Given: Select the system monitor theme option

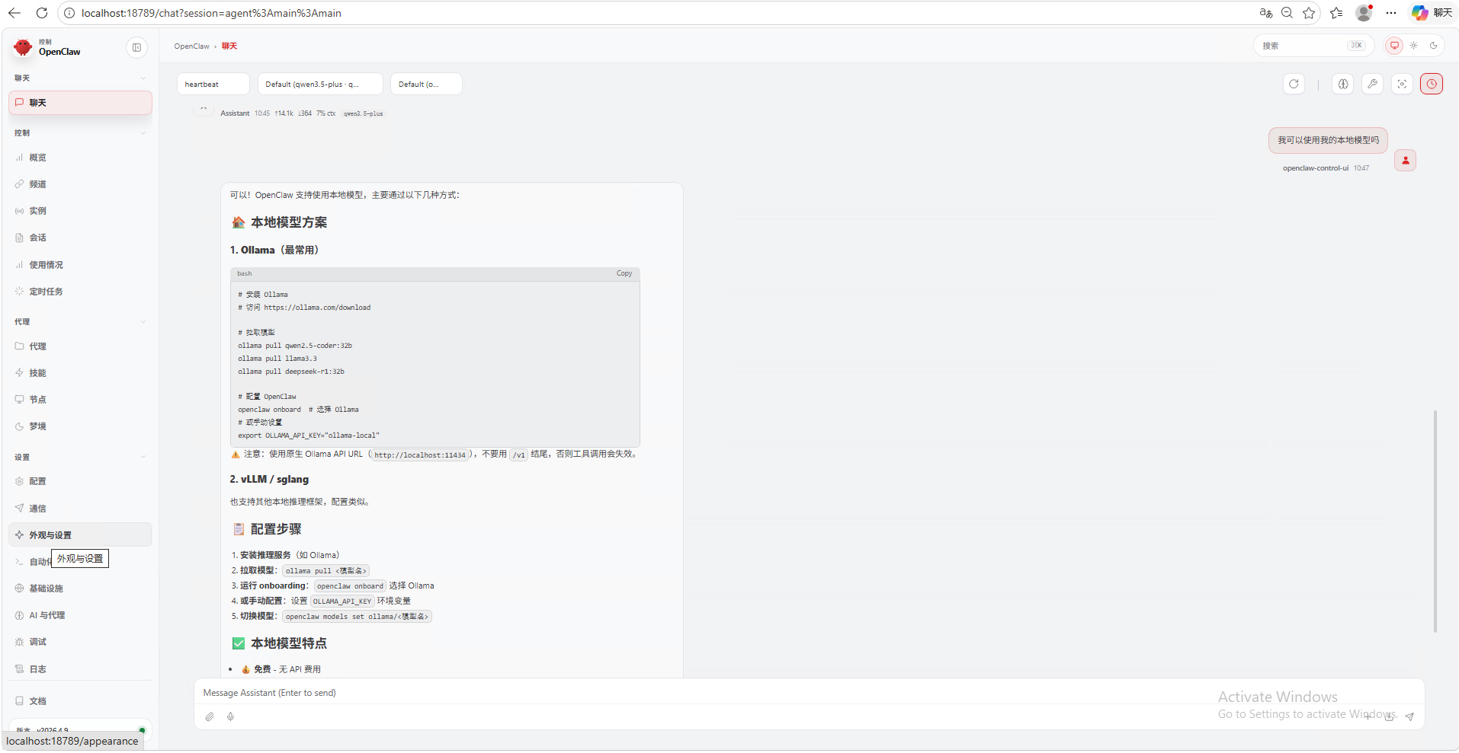Looking at the screenshot, I should coord(1394,46).
